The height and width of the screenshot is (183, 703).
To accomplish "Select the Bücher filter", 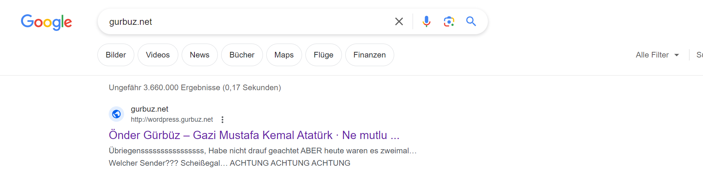I will click(242, 55).
